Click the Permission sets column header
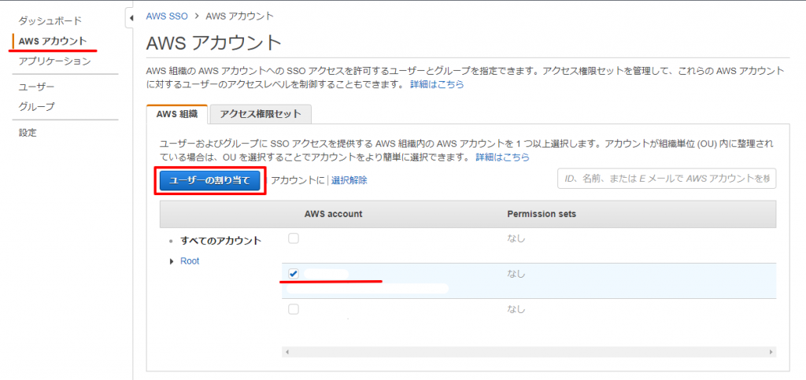 [542, 214]
